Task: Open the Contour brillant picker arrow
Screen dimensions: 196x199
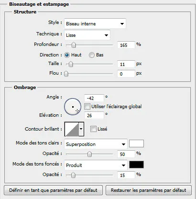Action: [81, 129]
